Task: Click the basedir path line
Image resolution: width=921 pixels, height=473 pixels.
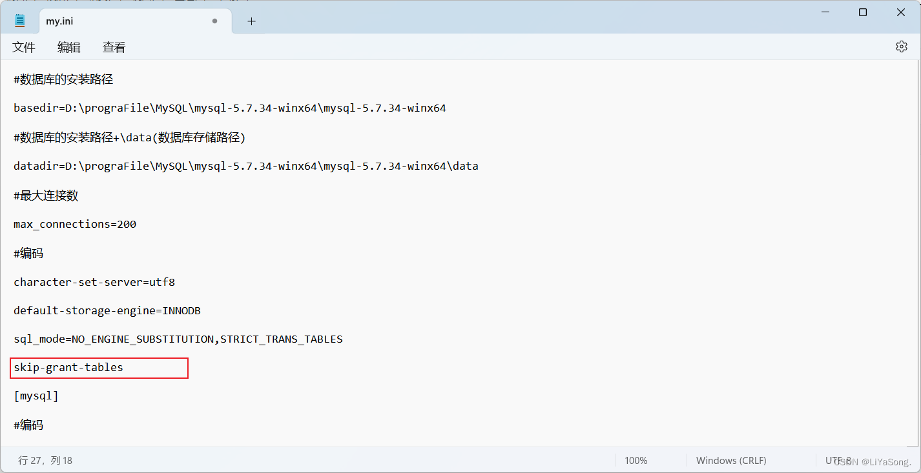Action: [230, 108]
